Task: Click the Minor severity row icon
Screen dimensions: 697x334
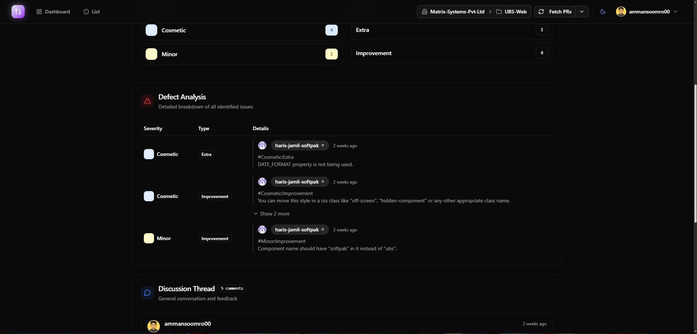Action: point(149,238)
